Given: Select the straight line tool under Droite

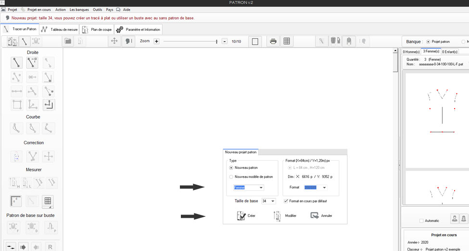Looking at the screenshot, I should pos(17,63).
